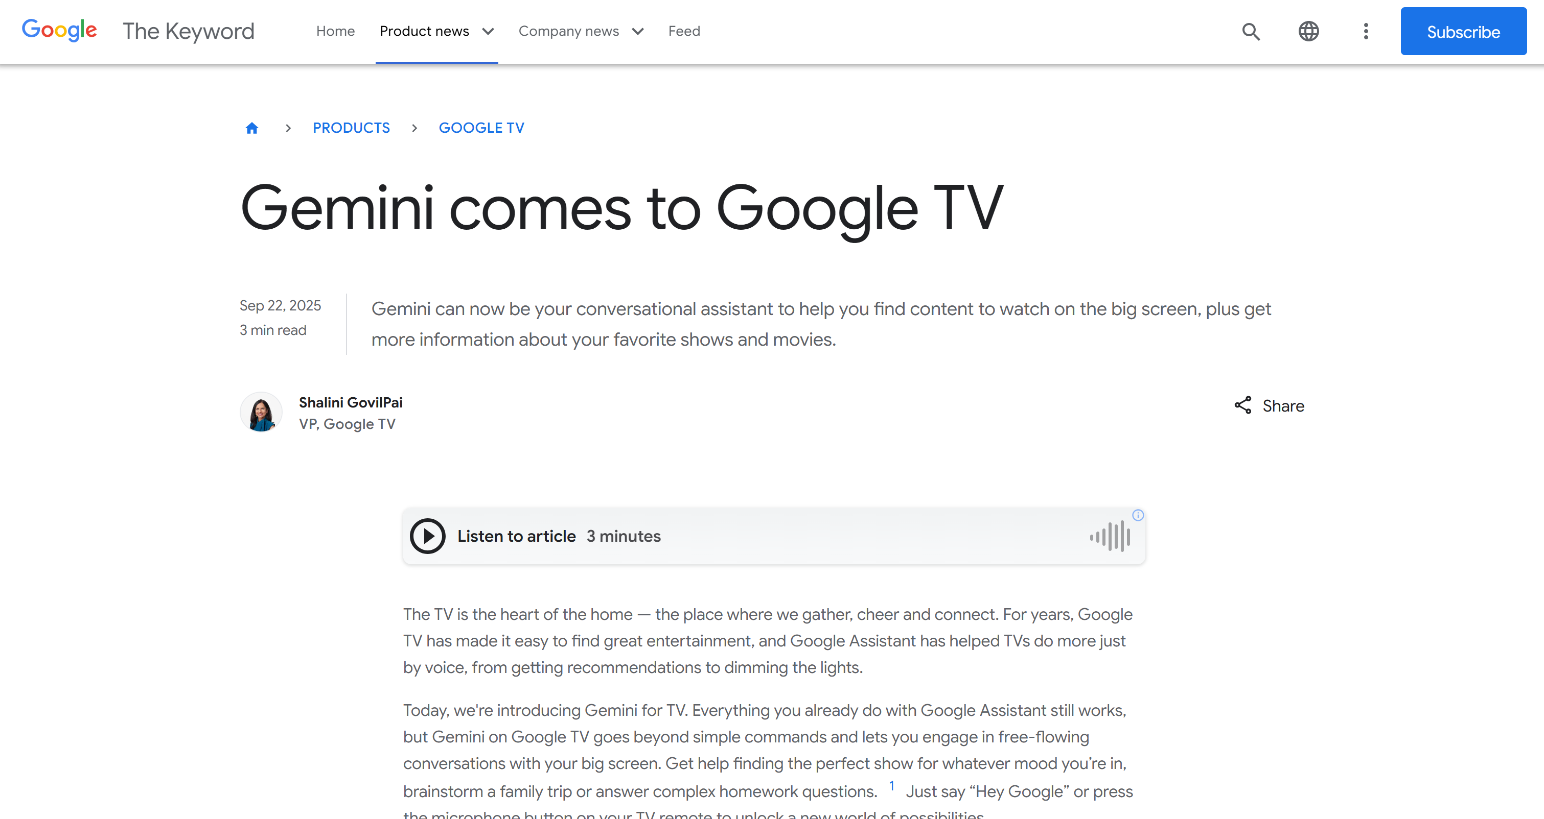Click the Google logo
Viewport: 1544px width, 819px height.
[59, 30]
